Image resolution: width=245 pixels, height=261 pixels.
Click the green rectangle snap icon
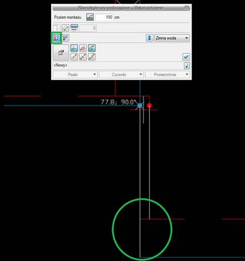(x=92, y=48)
